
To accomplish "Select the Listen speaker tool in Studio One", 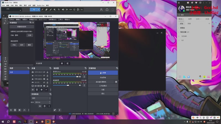I will pyautogui.click(x=63, y=10).
